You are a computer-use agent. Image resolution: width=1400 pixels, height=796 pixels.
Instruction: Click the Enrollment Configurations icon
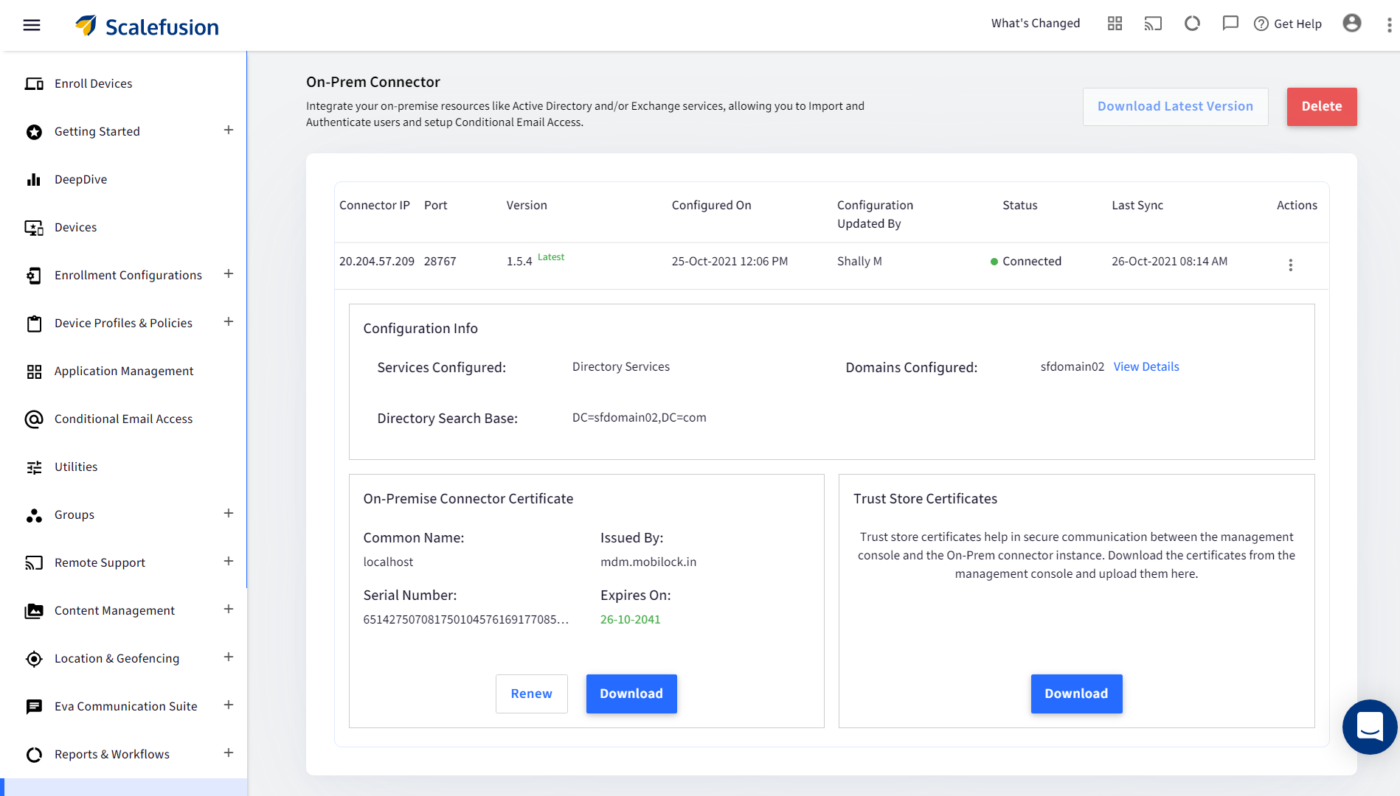[34, 276]
